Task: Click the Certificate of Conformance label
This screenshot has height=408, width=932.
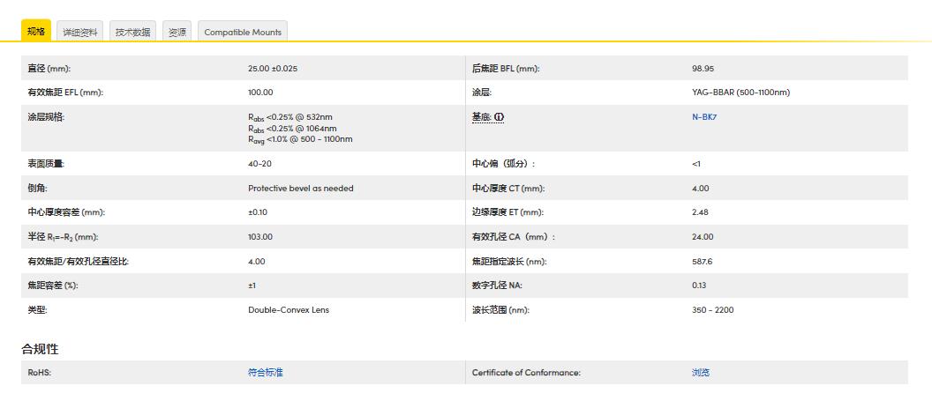Action: click(526, 373)
